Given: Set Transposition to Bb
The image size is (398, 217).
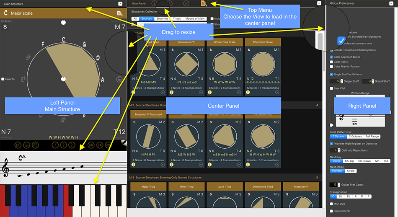Looking at the screenshot, I should [340, 196].
